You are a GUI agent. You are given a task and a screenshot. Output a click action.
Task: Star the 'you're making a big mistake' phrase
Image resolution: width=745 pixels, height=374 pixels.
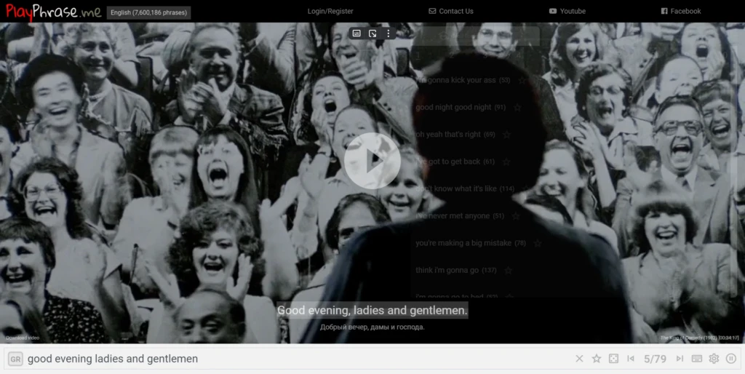coord(538,243)
